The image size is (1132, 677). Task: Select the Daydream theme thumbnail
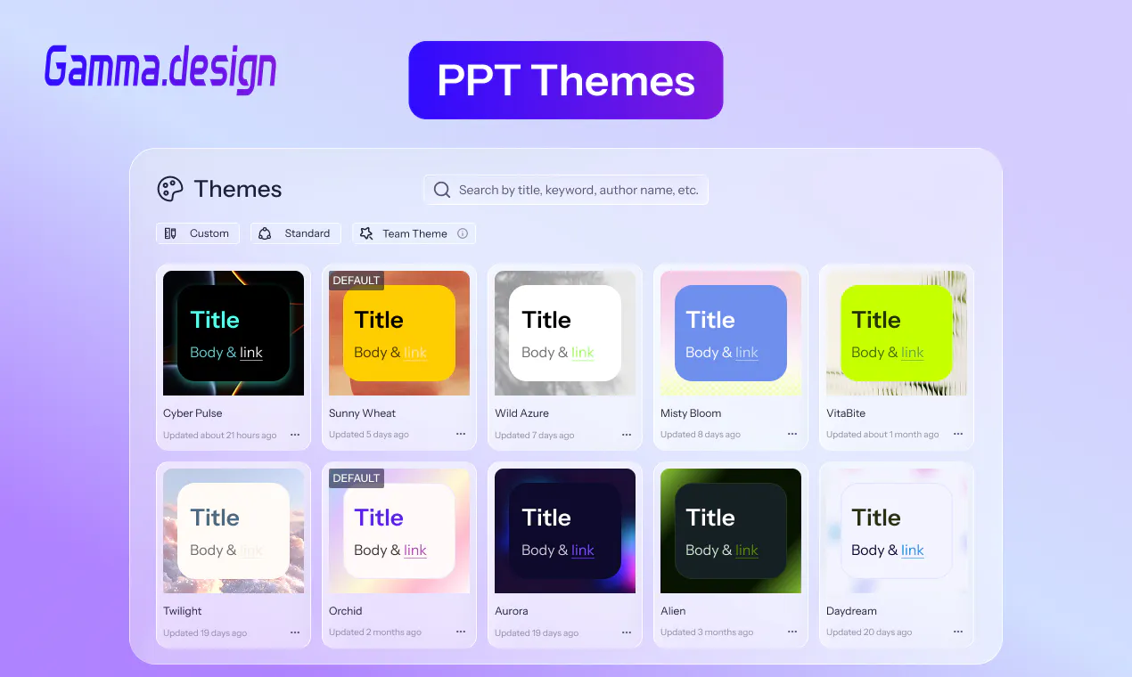tap(897, 531)
